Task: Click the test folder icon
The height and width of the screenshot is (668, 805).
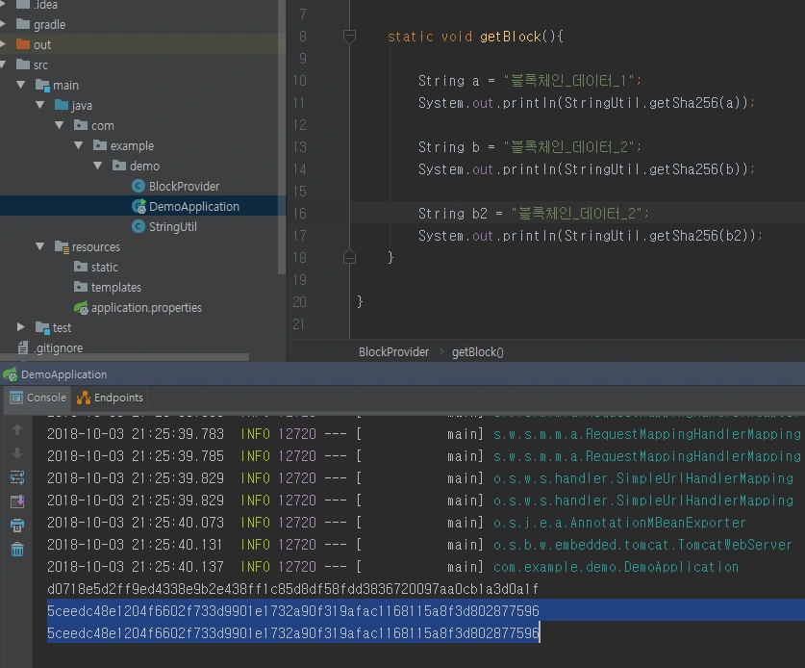Action: tap(42, 328)
